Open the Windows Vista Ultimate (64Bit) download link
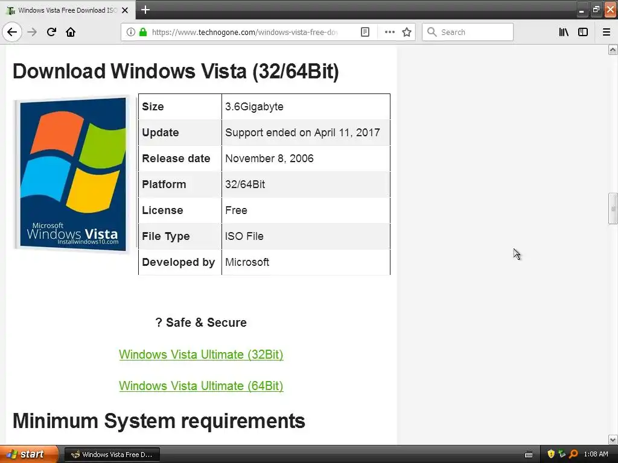This screenshot has height=463, width=618. pyautogui.click(x=201, y=386)
